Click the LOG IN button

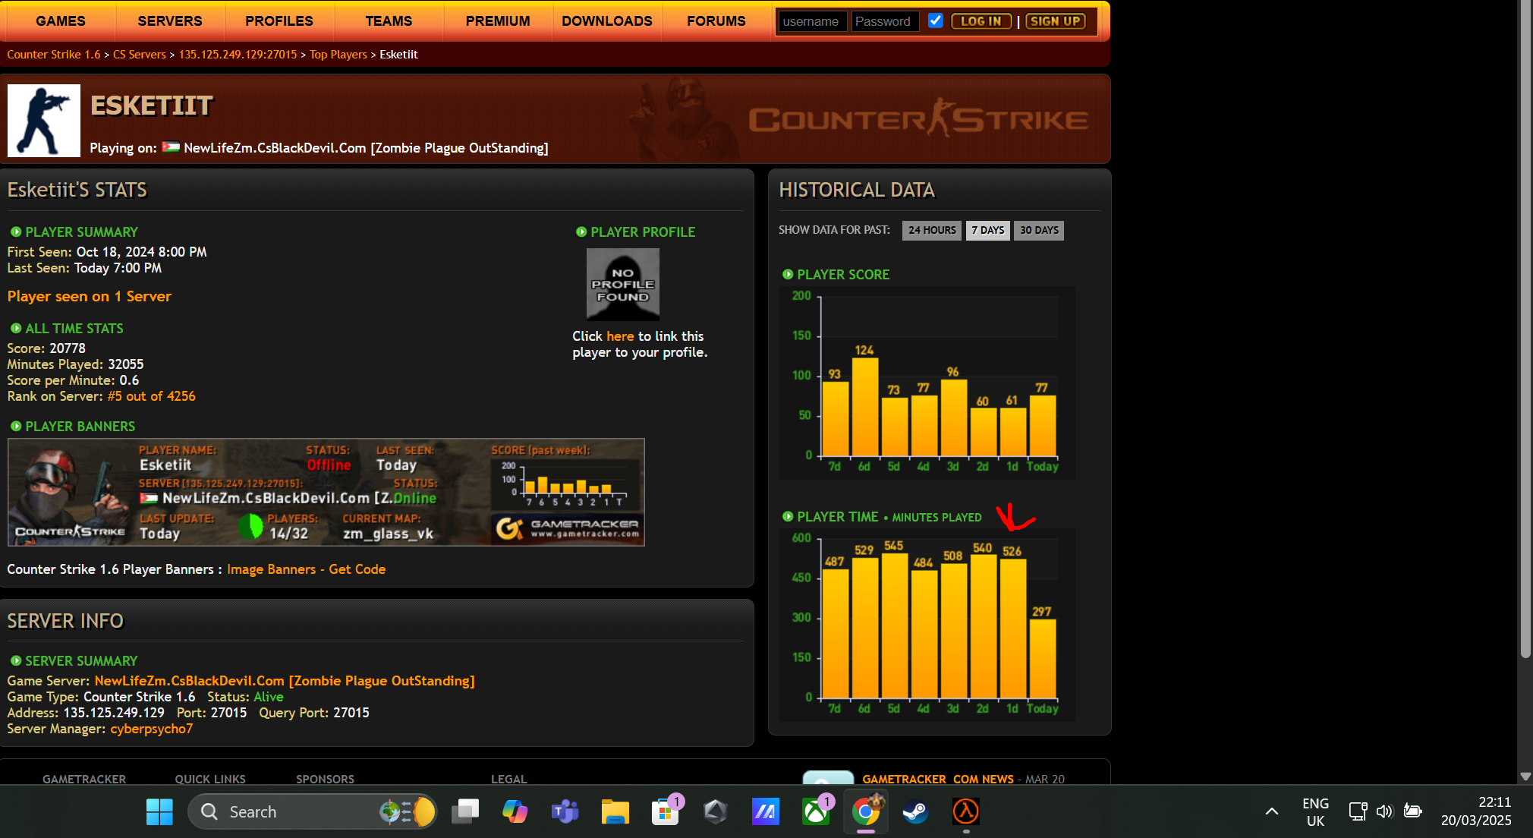tap(981, 21)
